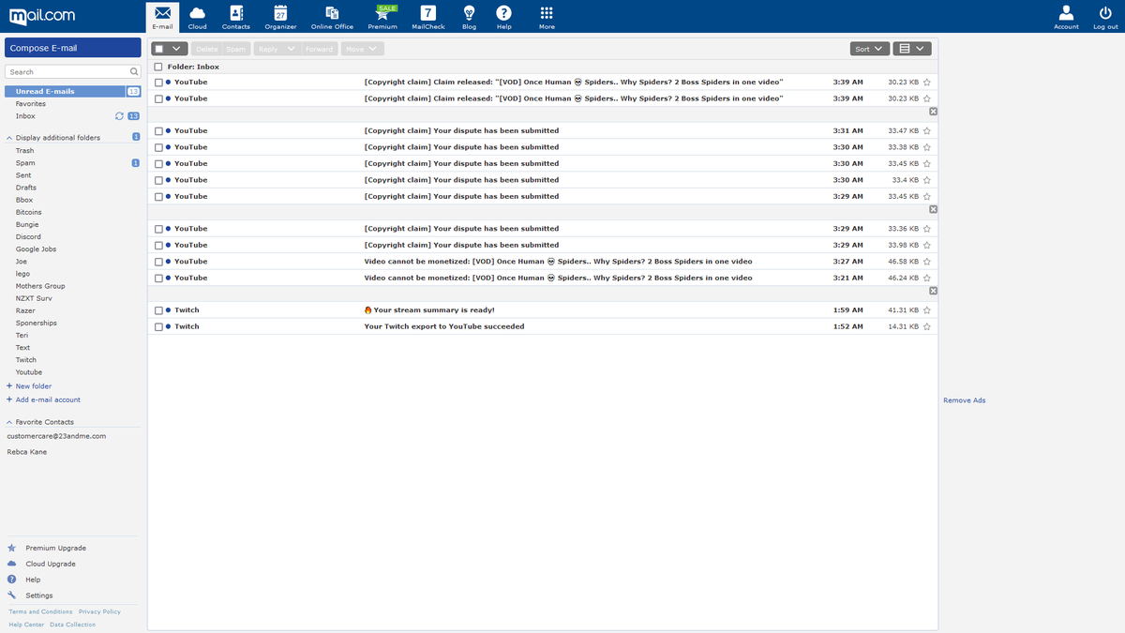Open the Youtube folder

click(29, 372)
